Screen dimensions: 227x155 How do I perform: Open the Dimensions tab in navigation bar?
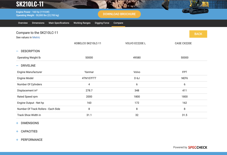point(38,23)
